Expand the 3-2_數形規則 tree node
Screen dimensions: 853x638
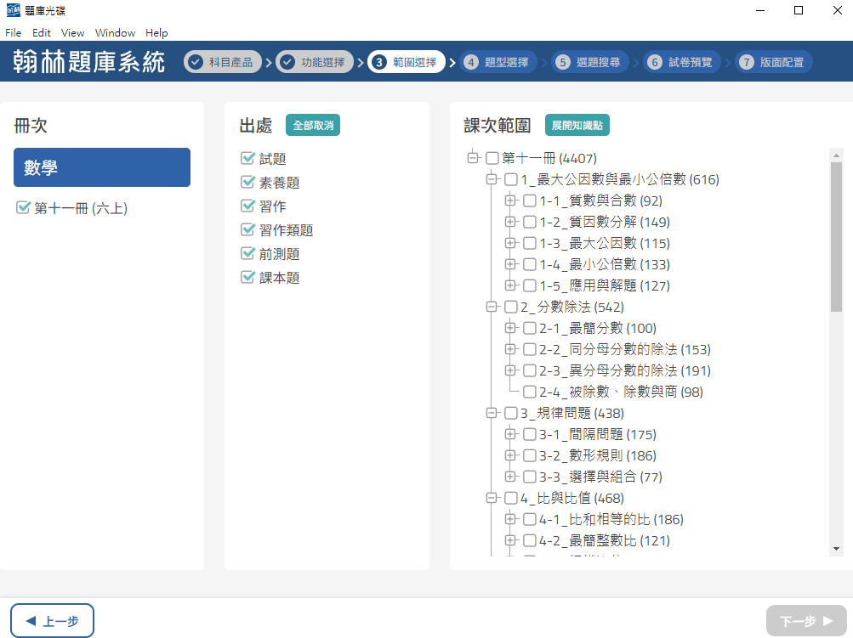[510, 455]
